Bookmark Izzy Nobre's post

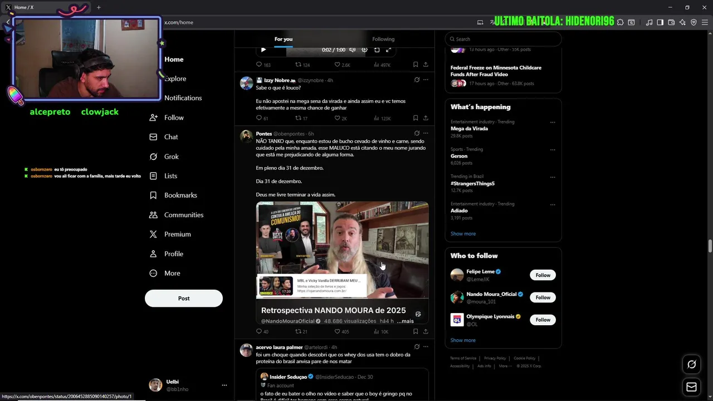pos(416,118)
